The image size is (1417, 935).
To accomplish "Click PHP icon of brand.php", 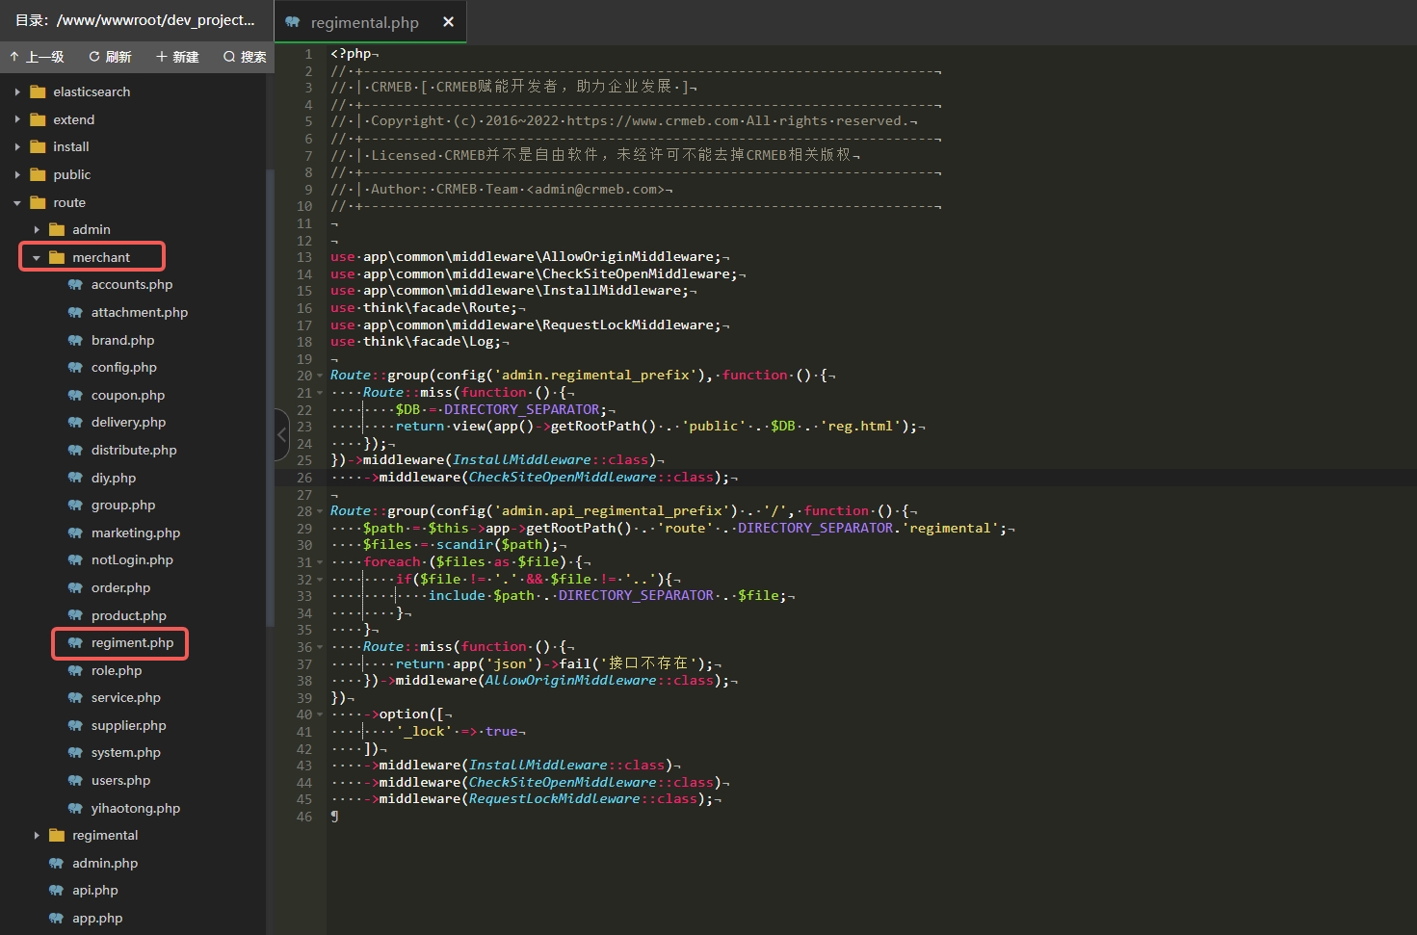I will pyautogui.click(x=75, y=340).
